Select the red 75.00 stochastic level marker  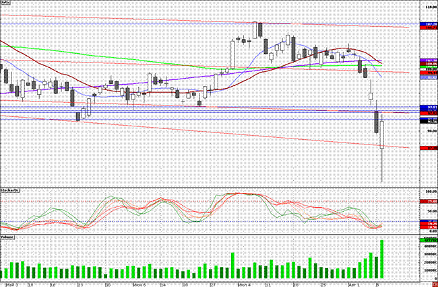[429, 201]
